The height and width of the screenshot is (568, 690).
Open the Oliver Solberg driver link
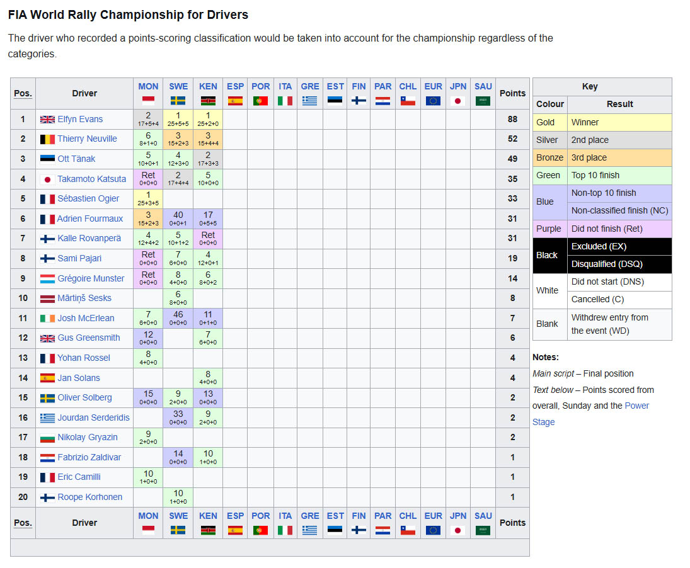click(x=84, y=397)
